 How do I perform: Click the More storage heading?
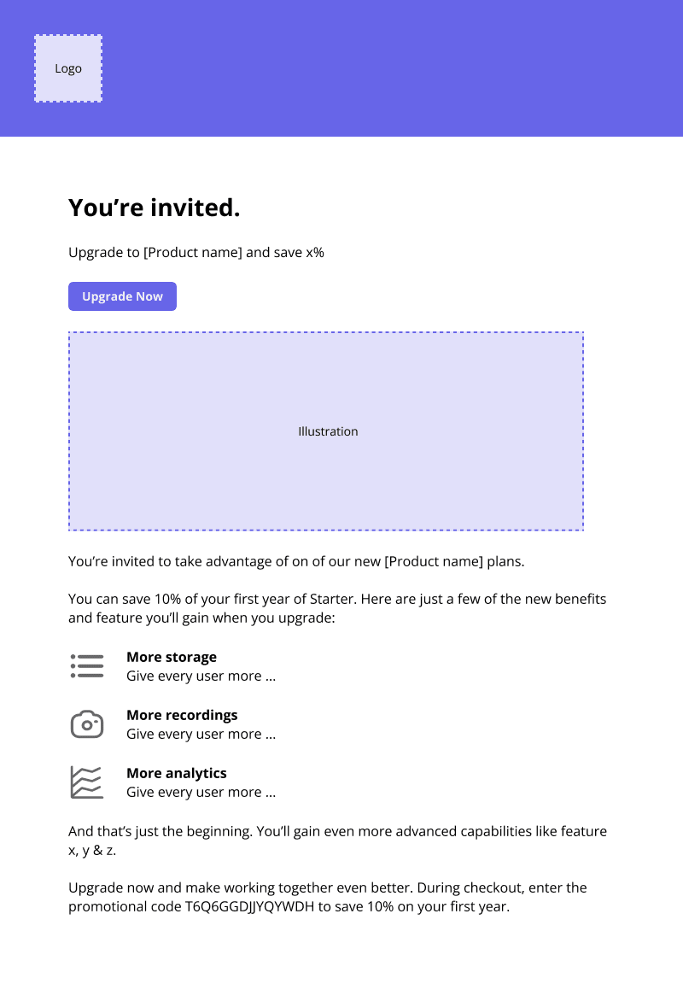coord(172,657)
